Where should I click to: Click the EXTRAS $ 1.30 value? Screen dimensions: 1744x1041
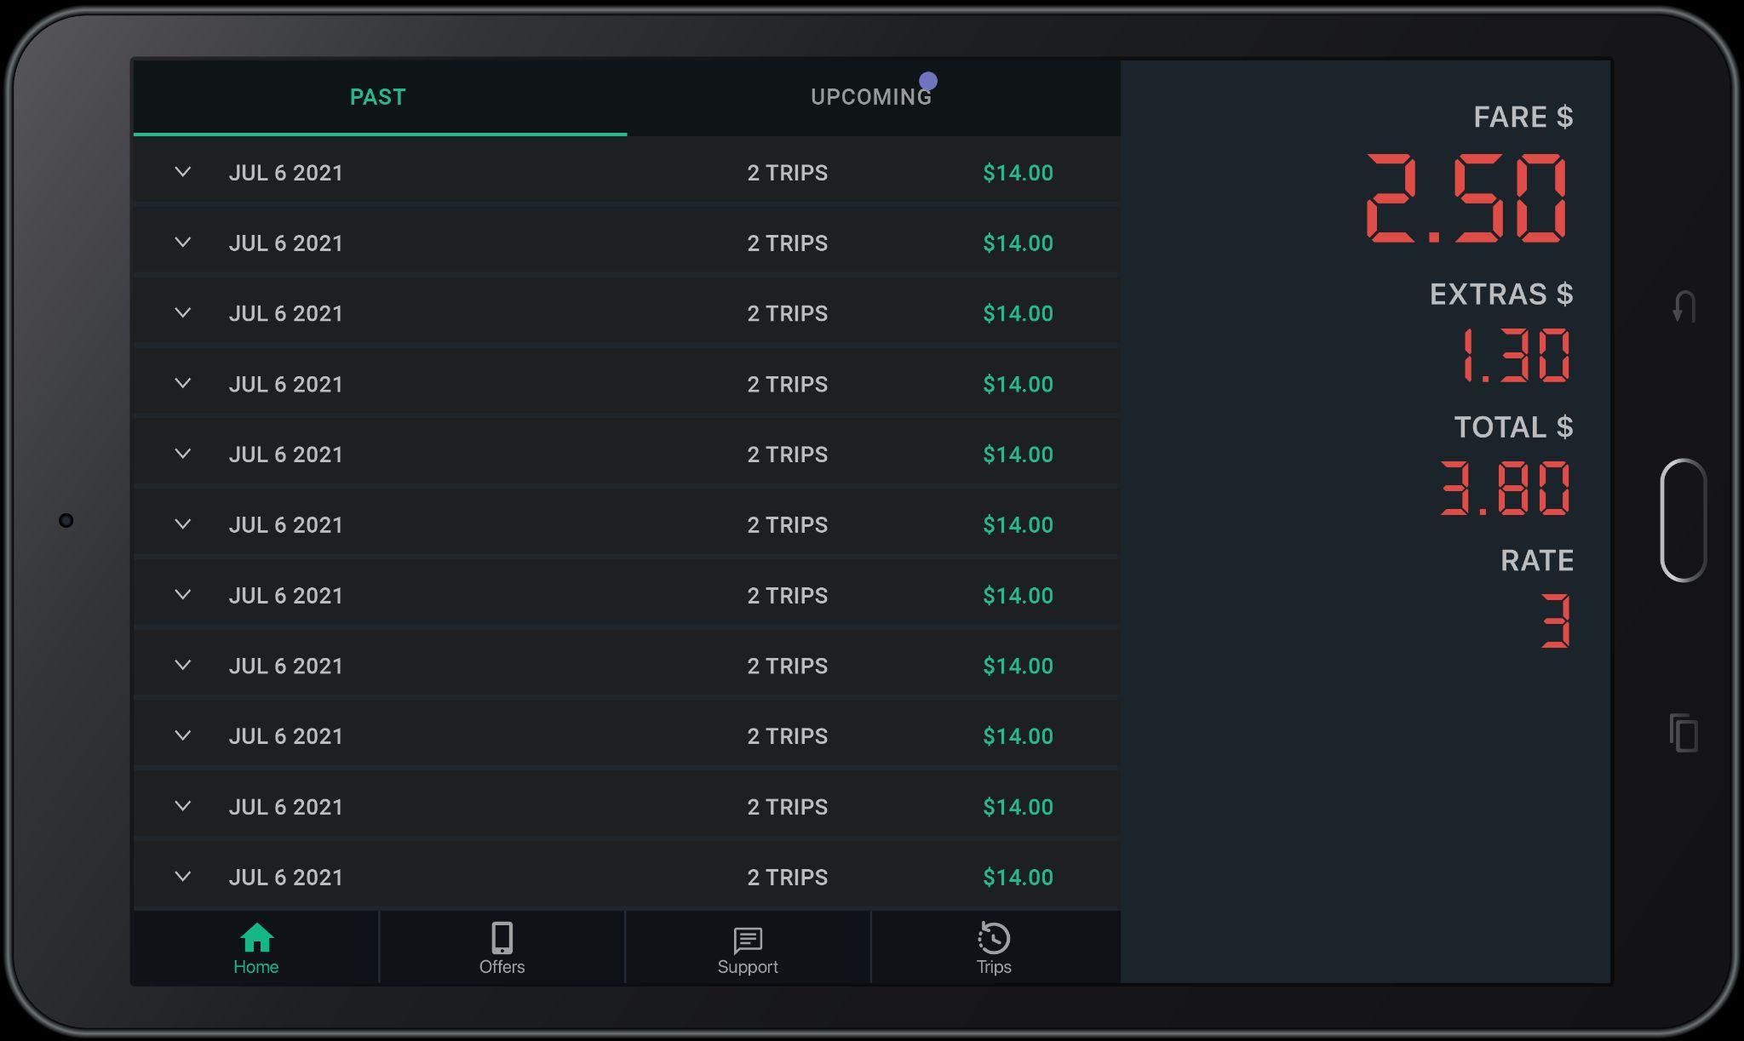tap(1514, 356)
